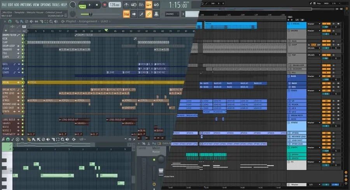
Task: Select the playlist Delete tool
Action: [x=26, y=21]
